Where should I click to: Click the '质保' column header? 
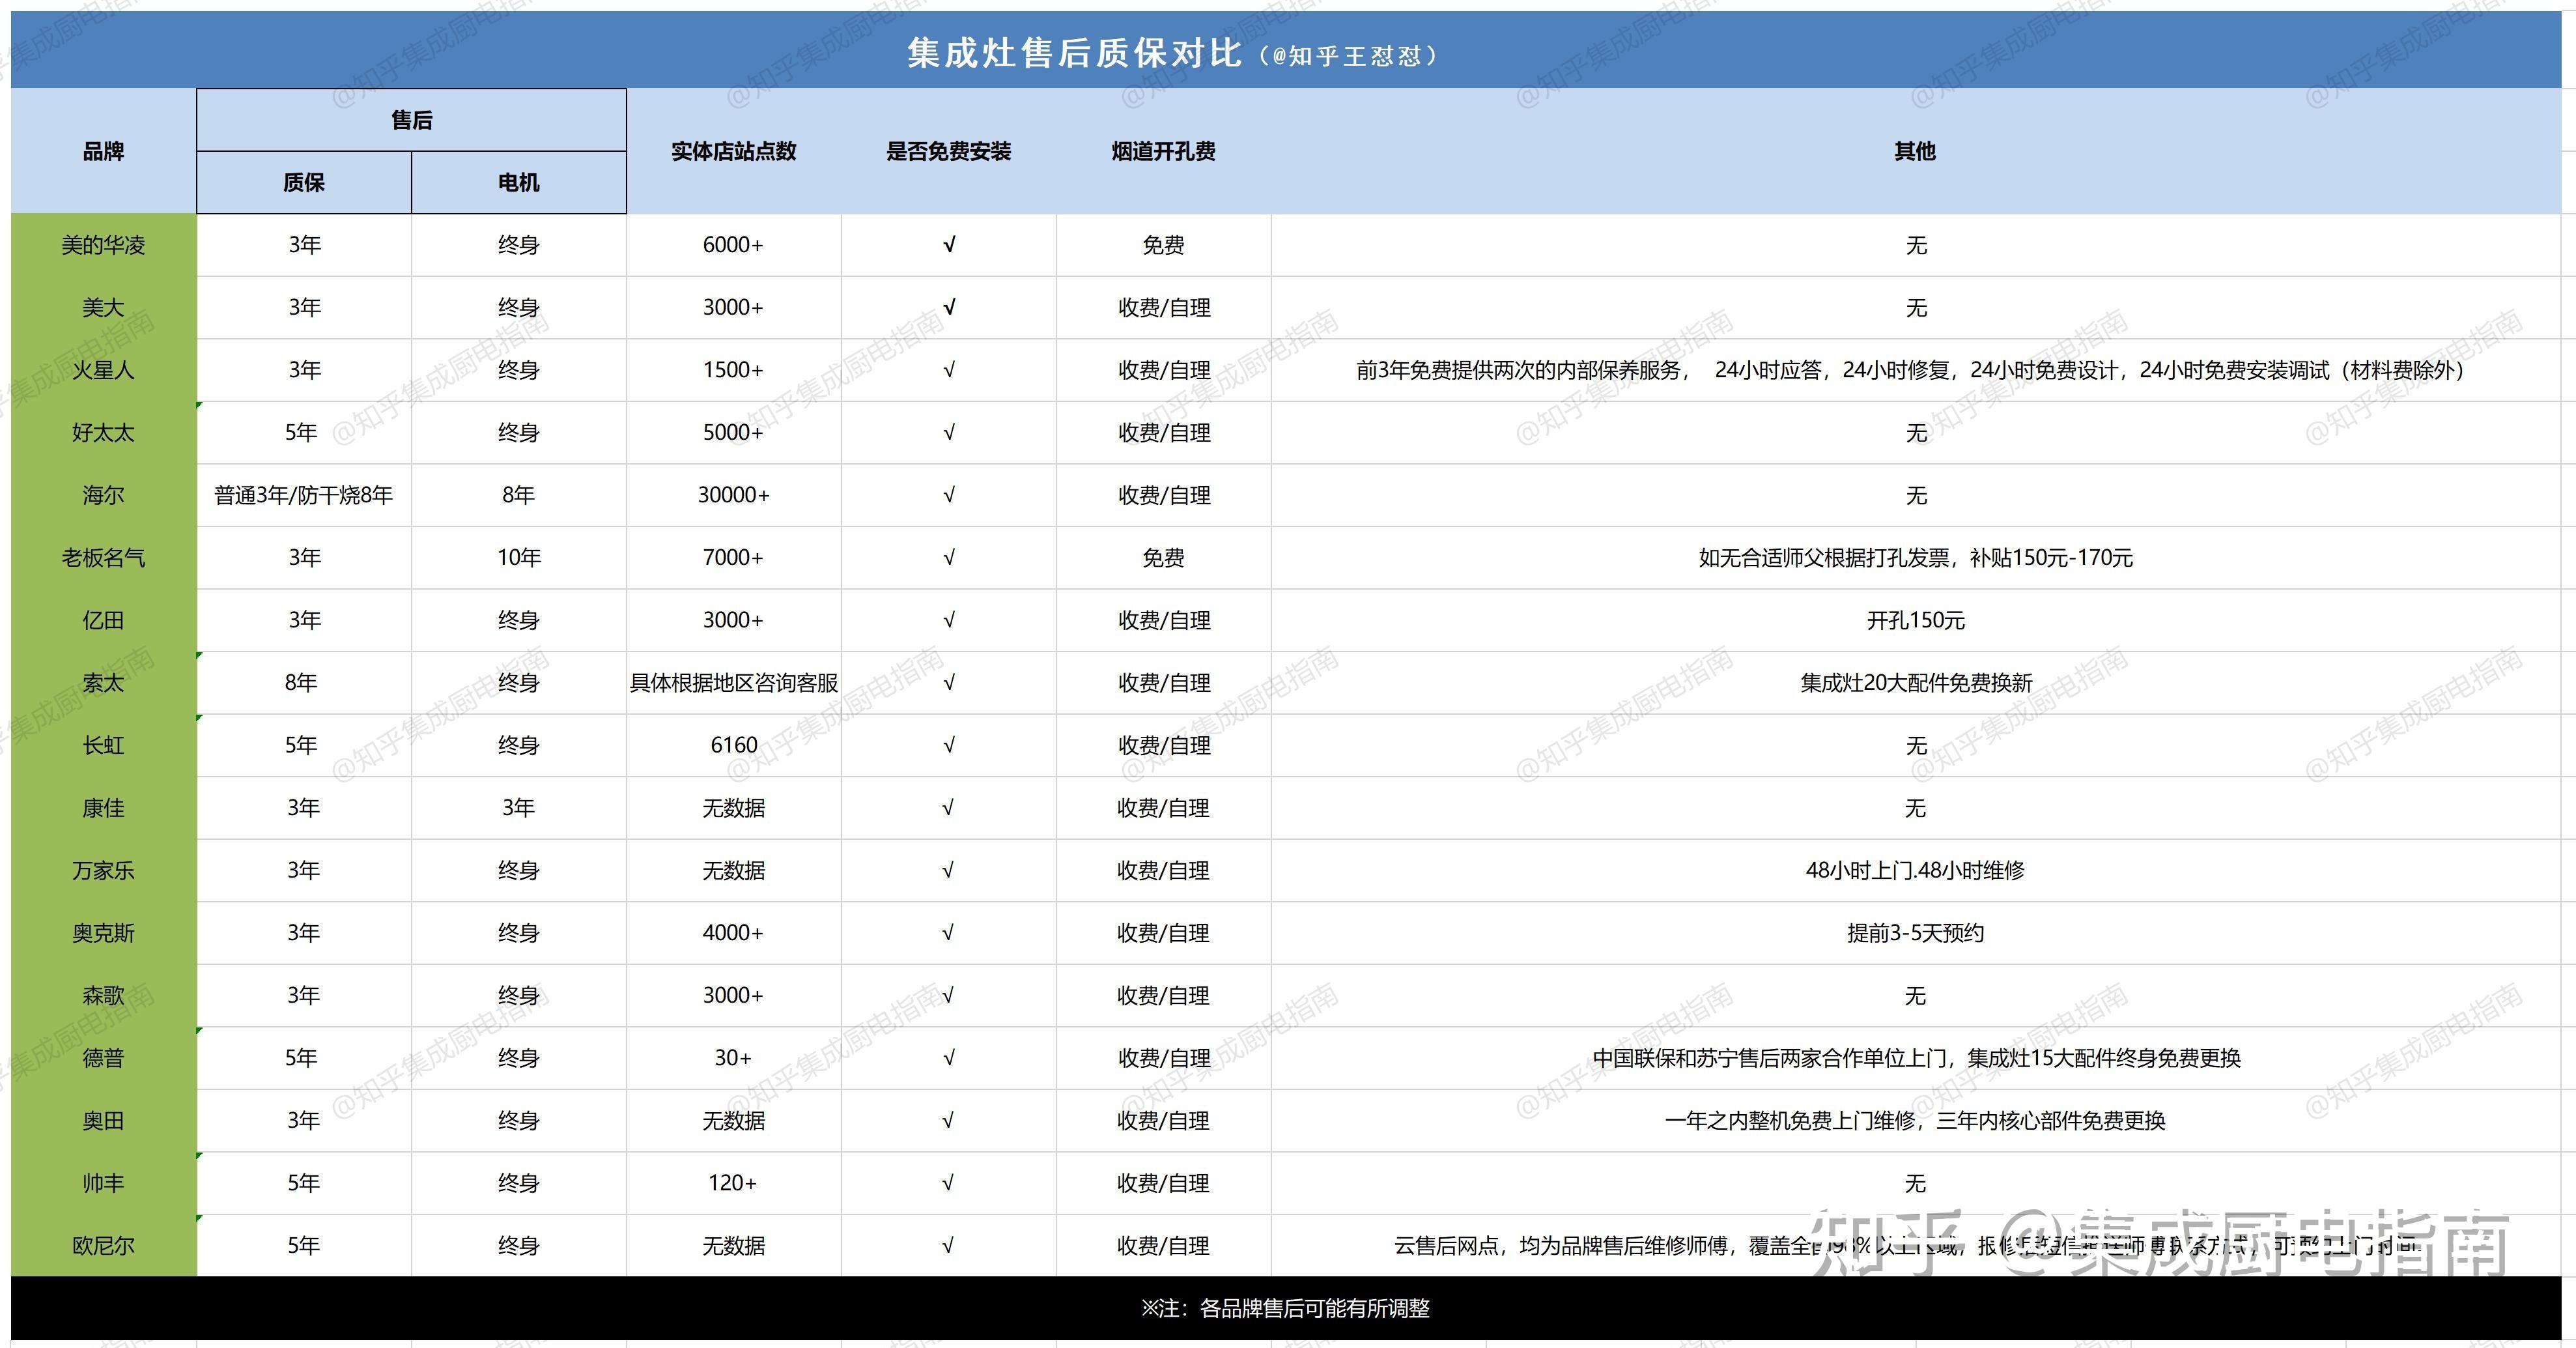point(304,182)
